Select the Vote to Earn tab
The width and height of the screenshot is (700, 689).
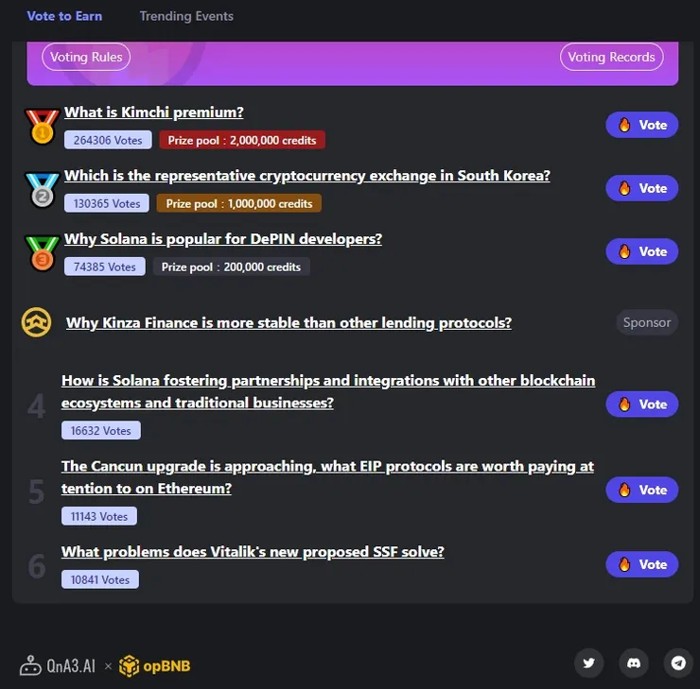[x=64, y=16]
